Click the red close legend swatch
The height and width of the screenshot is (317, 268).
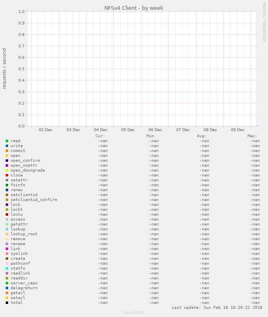click(x=7, y=175)
